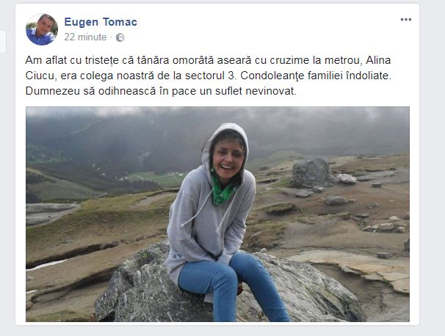
Task: Click the green scarf in the photo
Action: coord(222,189)
